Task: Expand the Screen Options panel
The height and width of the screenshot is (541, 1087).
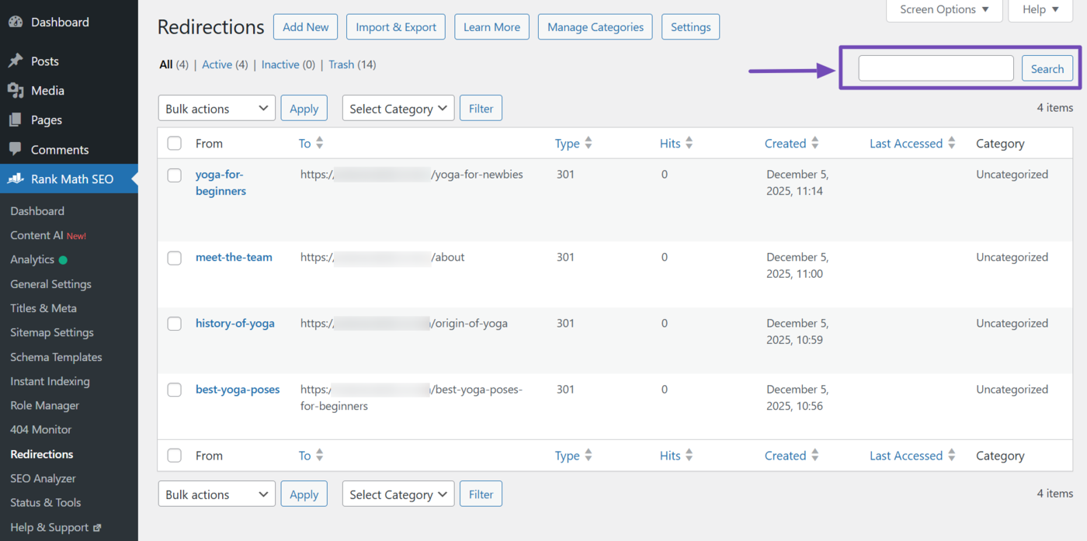Action: [x=943, y=9]
